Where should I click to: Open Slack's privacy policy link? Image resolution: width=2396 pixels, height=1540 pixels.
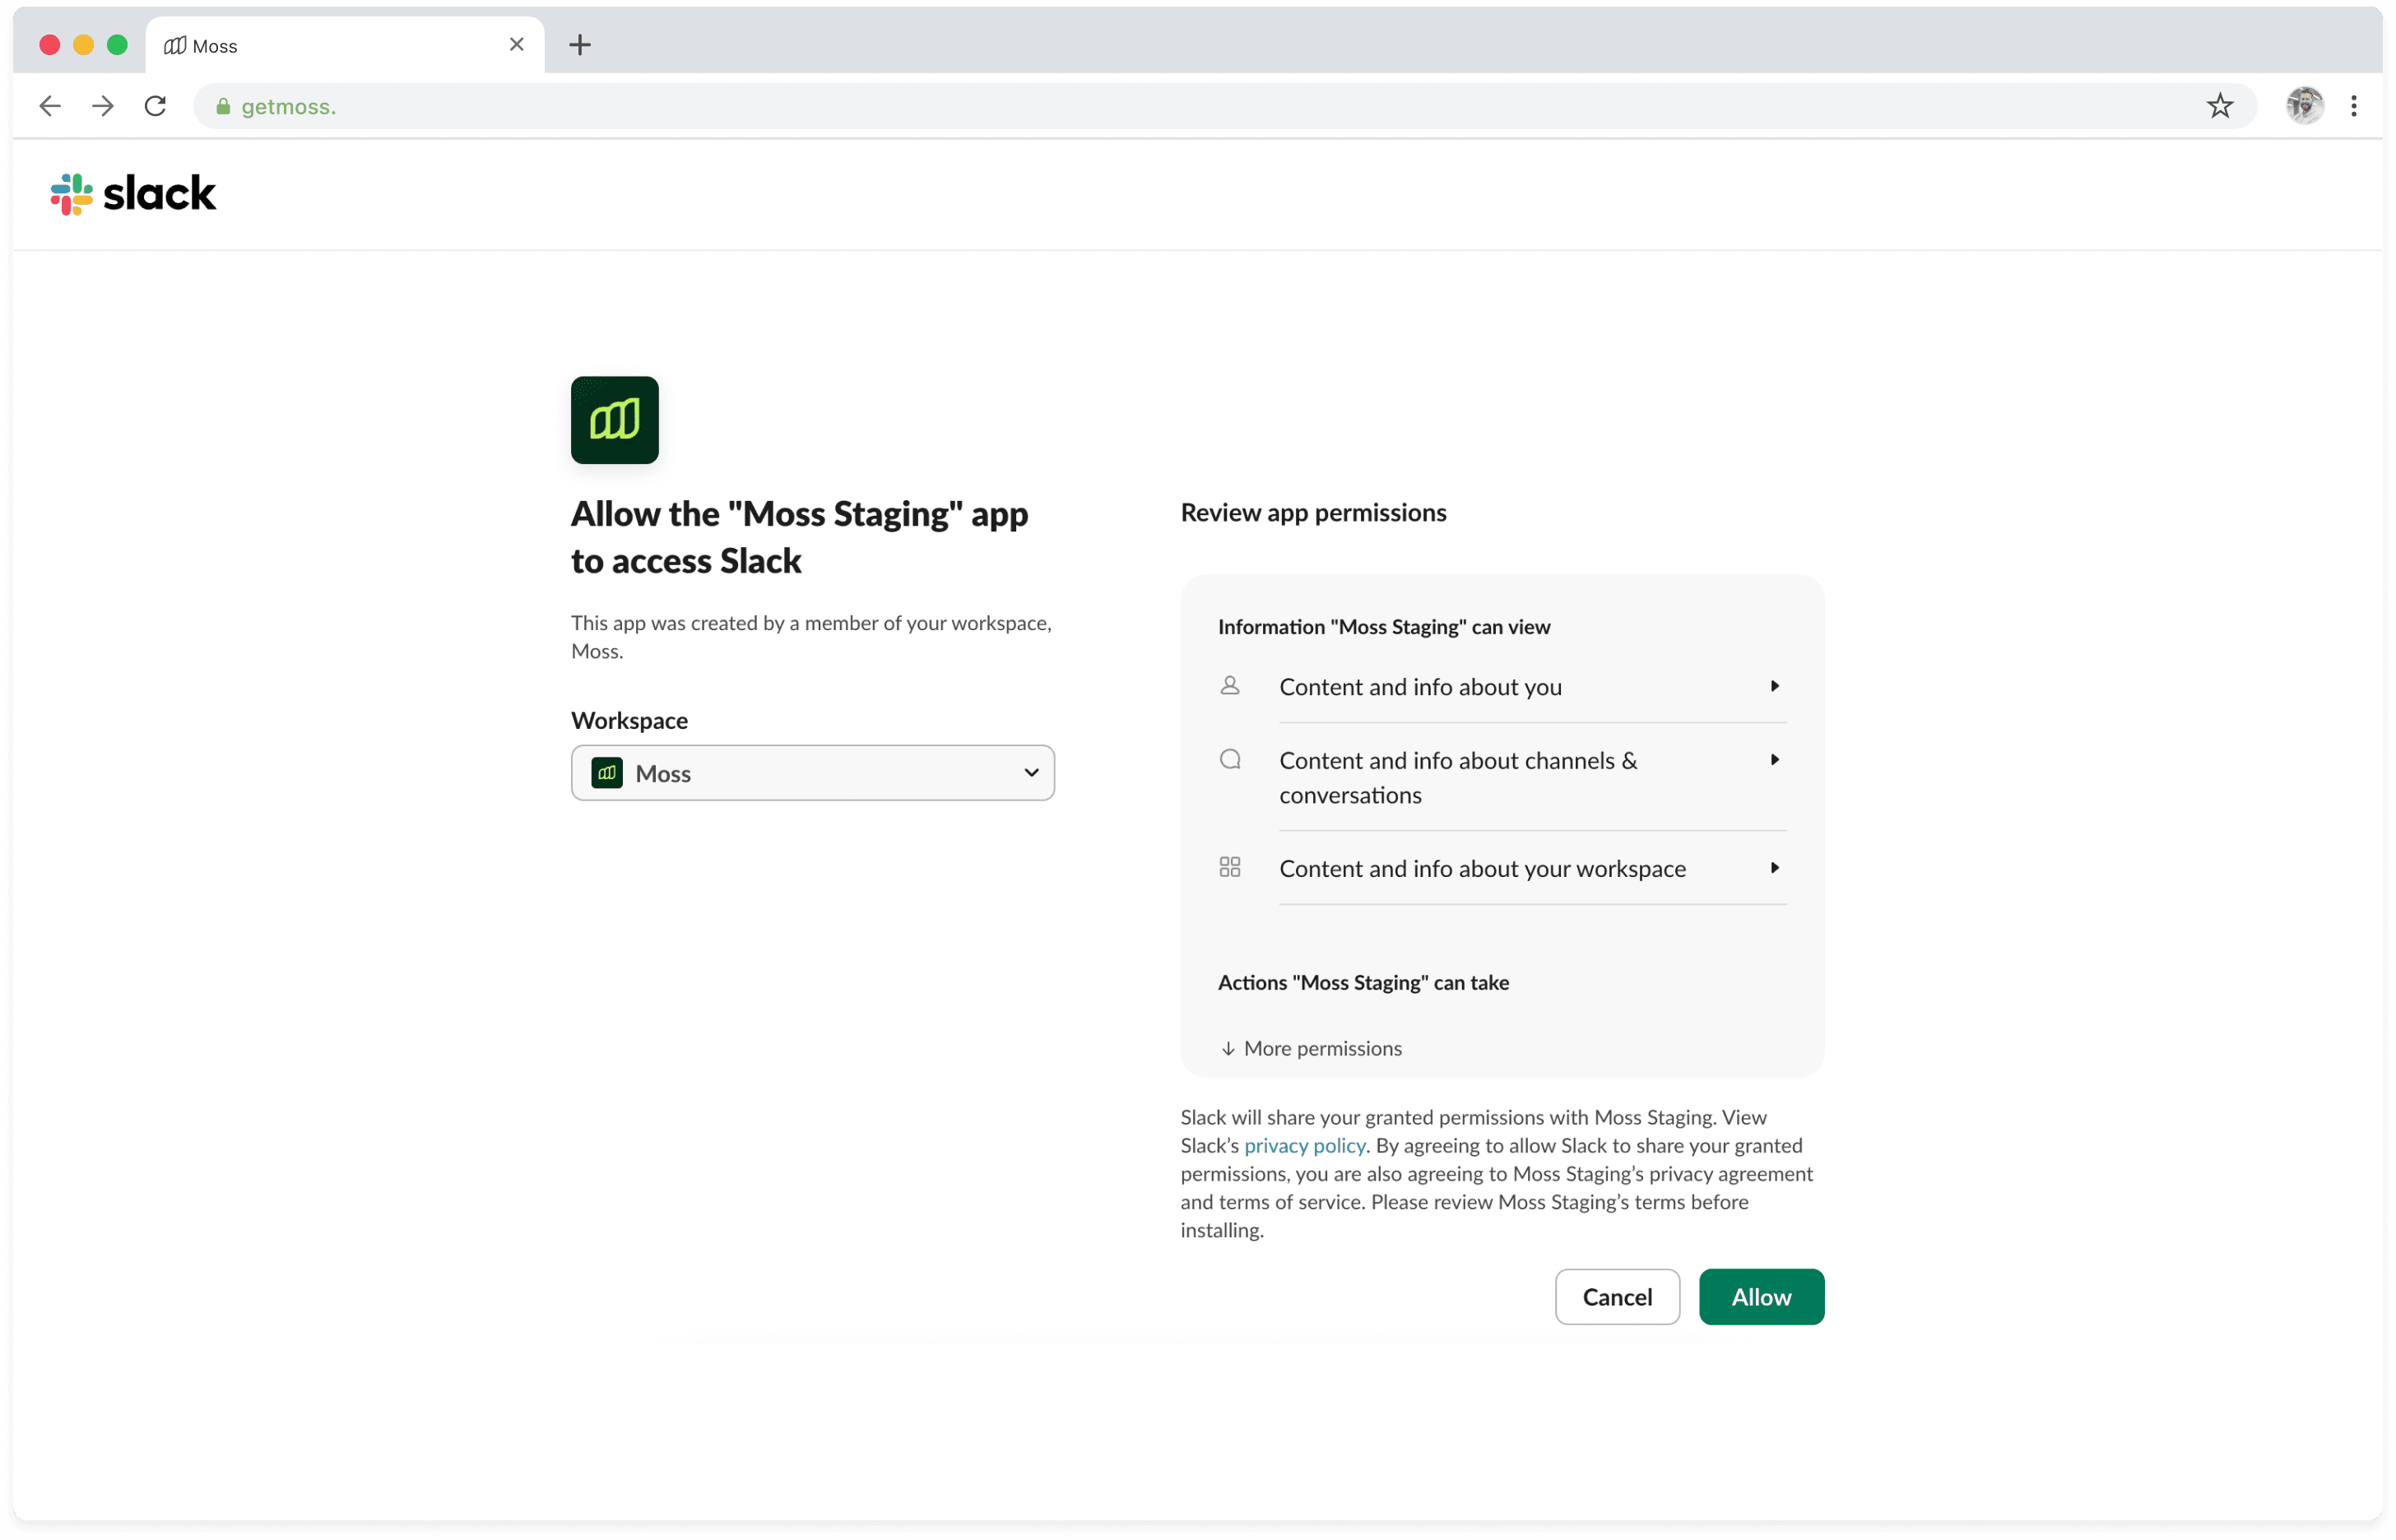click(x=1304, y=1146)
